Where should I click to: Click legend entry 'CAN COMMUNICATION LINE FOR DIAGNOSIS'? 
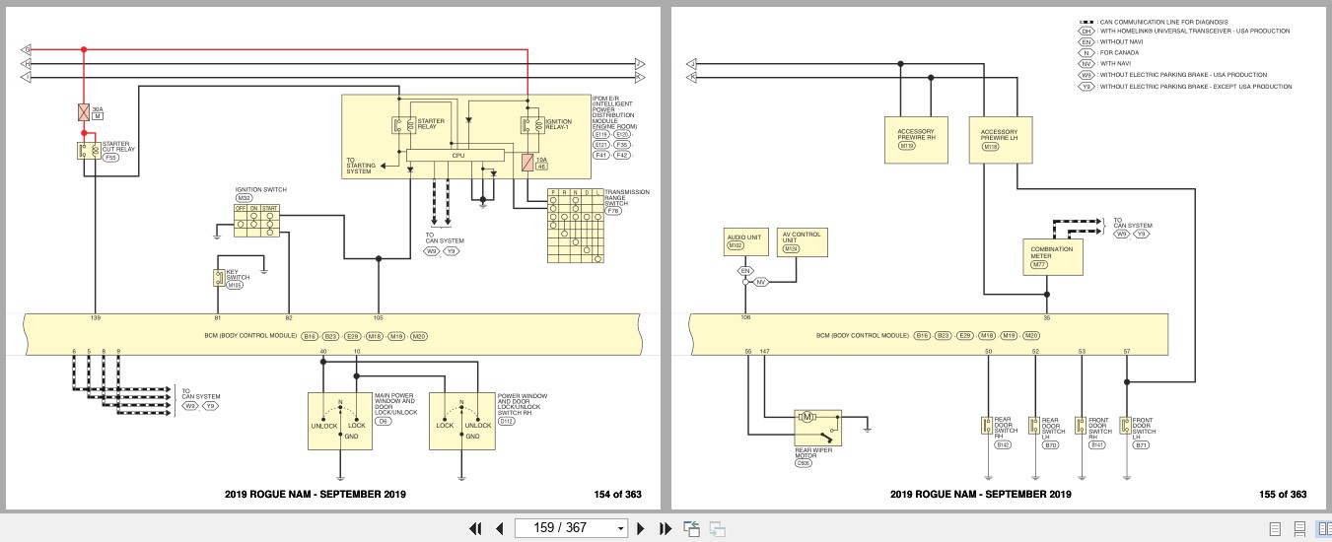(x=1165, y=21)
